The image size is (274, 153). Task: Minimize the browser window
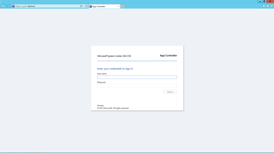pos(260,1)
